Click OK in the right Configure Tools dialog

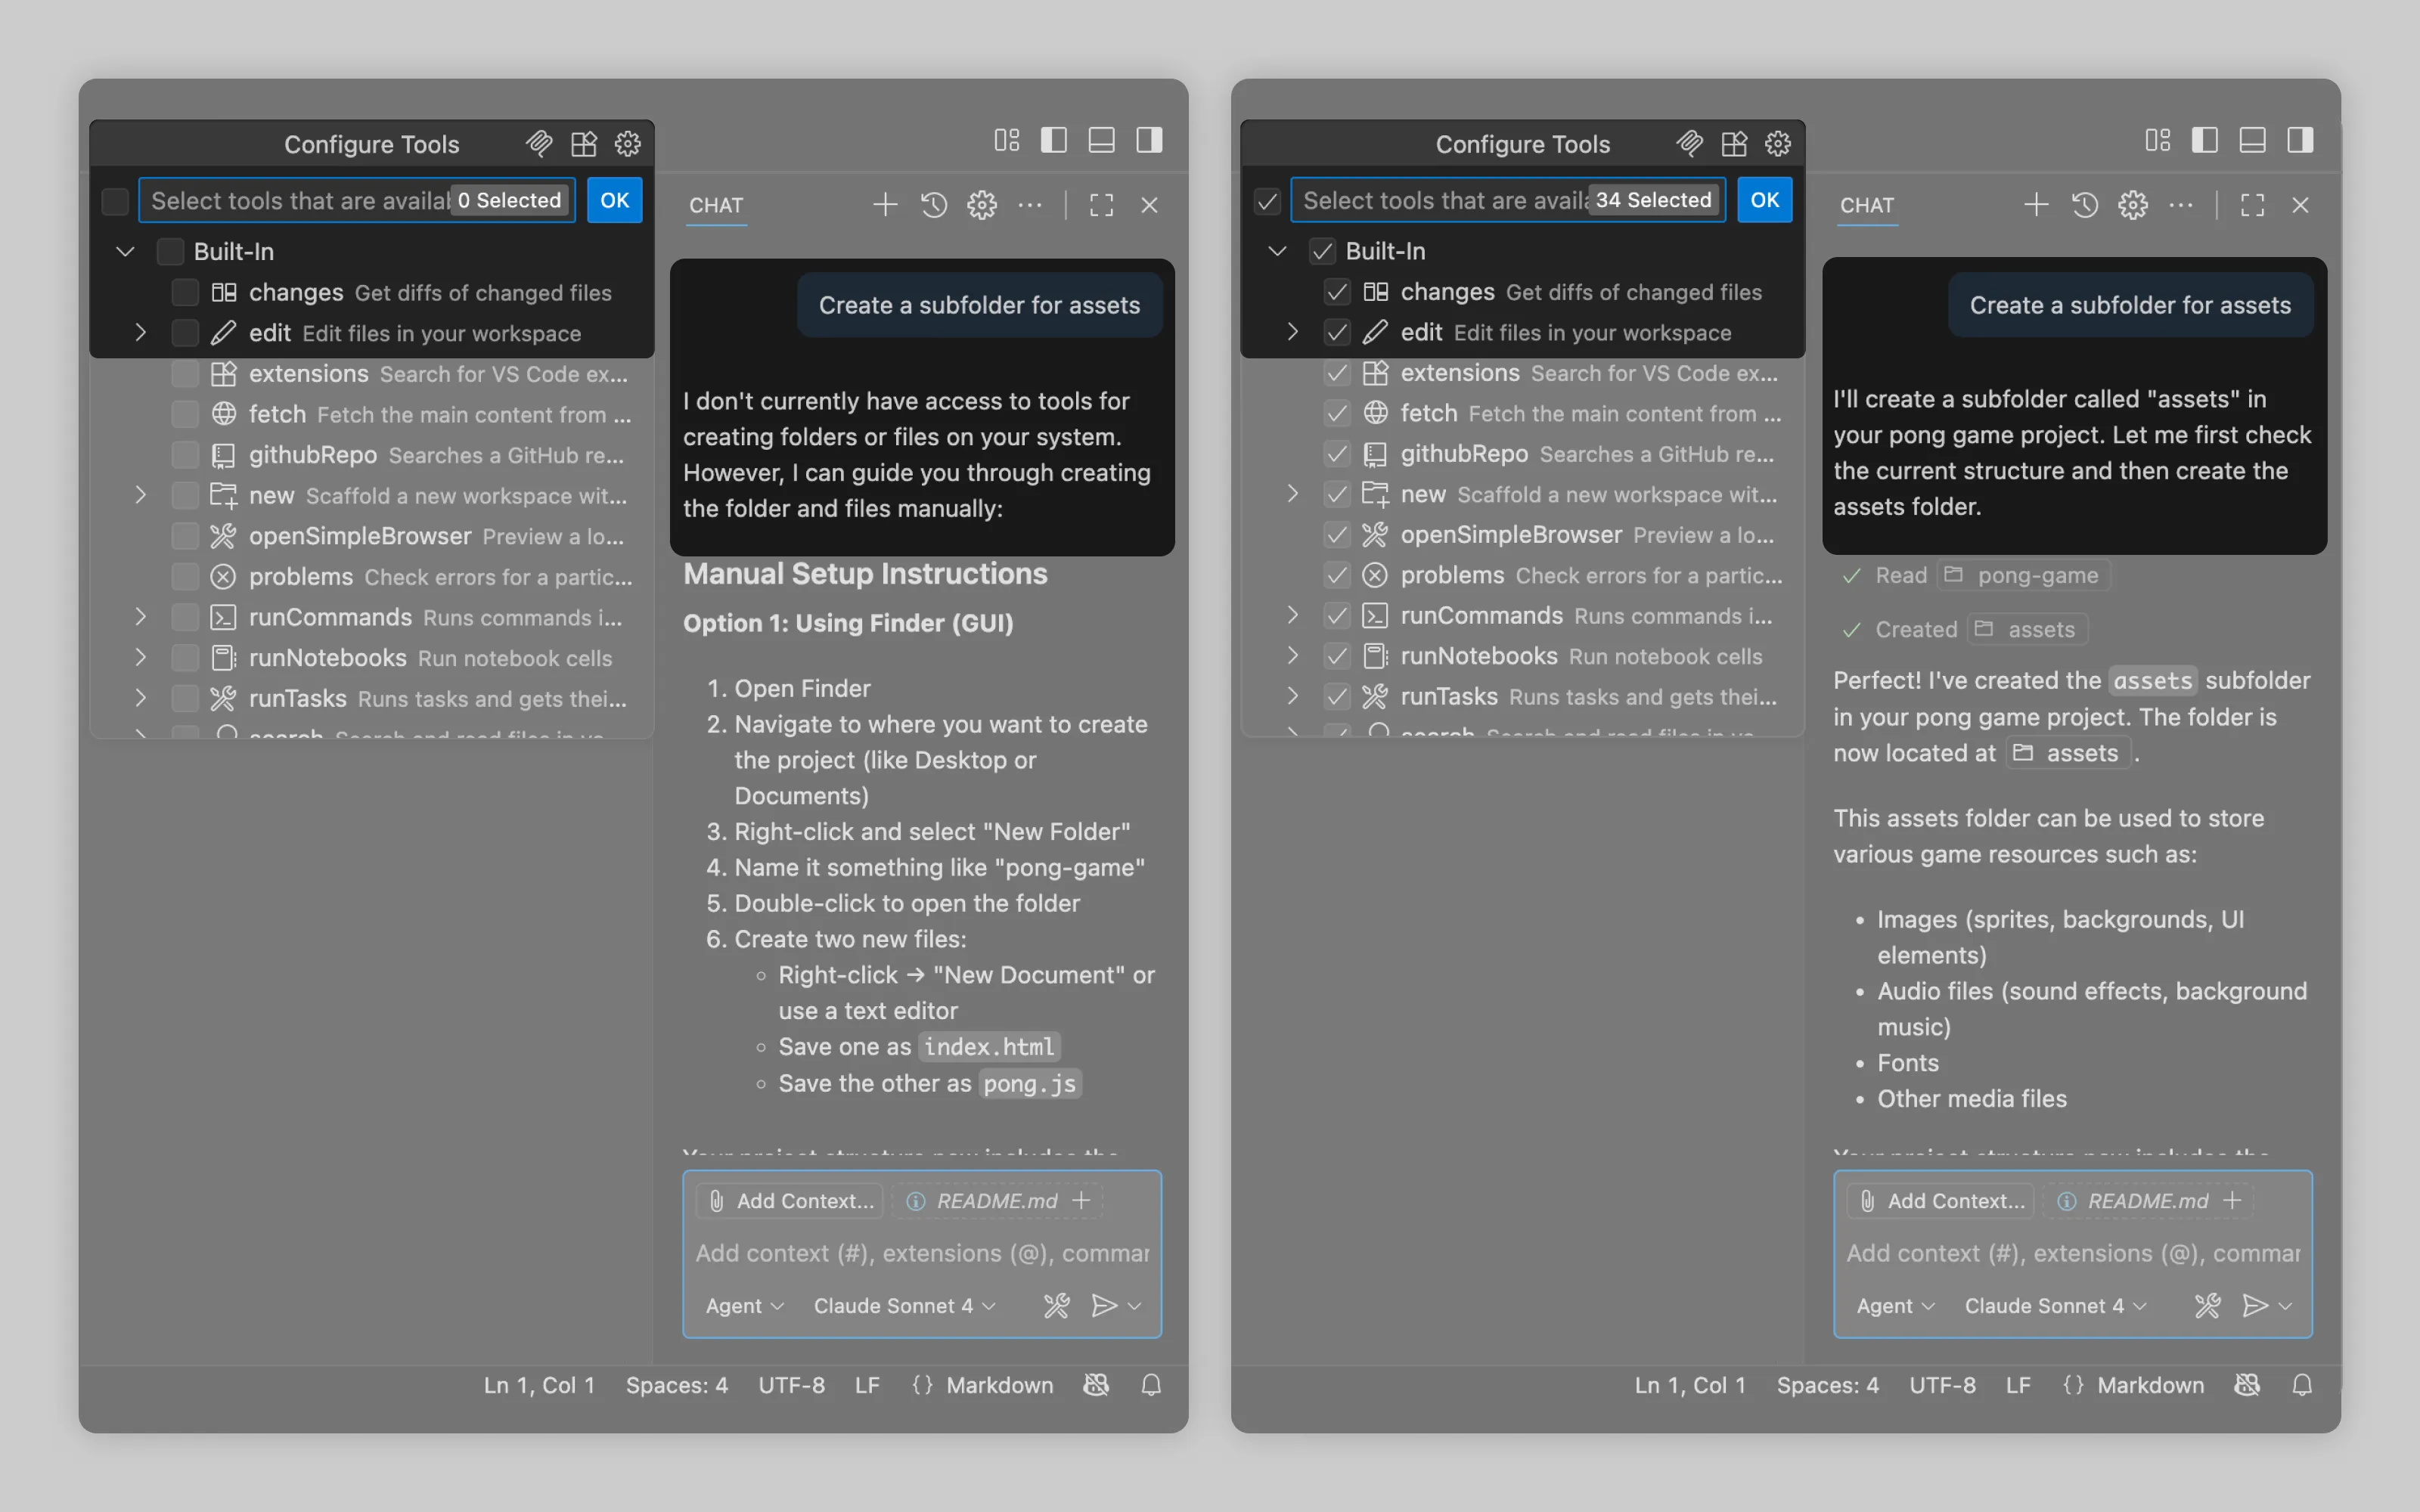coord(1765,200)
